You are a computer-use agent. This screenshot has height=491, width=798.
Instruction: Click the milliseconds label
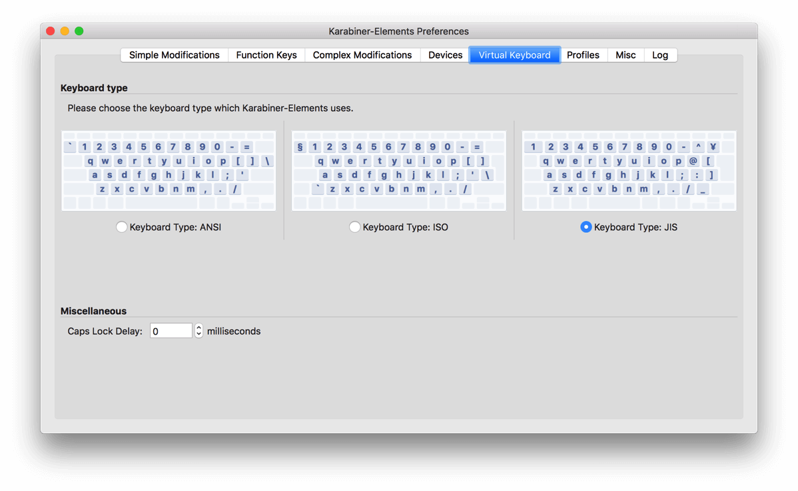click(234, 331)
